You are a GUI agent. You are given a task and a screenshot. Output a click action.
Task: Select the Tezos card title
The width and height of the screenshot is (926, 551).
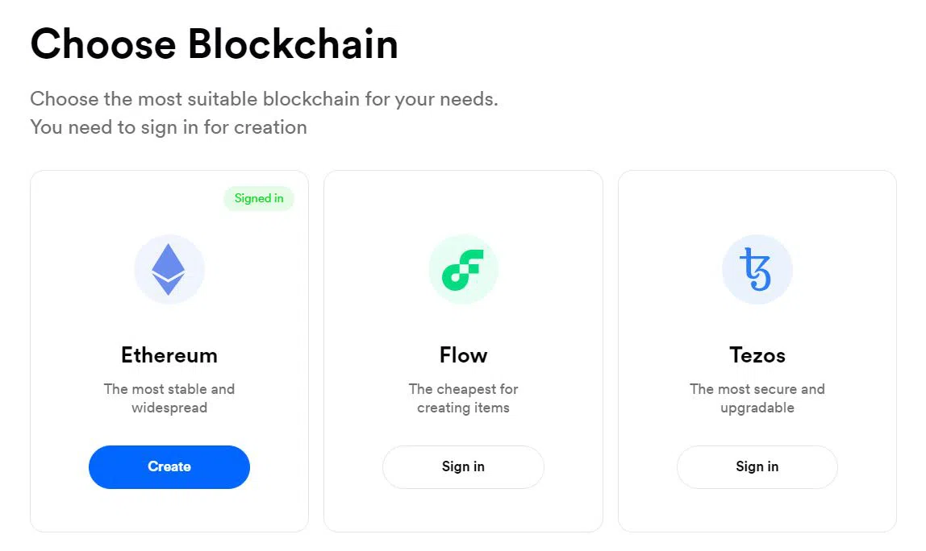click(x=757, y=355)
